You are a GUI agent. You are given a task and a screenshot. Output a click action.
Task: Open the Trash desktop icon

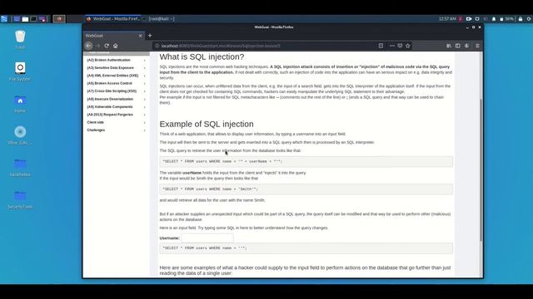point(20,40)
